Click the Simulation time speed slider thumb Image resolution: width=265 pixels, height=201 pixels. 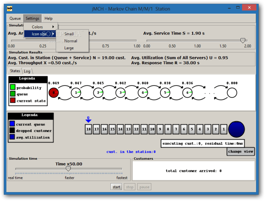tap(68, 169)
